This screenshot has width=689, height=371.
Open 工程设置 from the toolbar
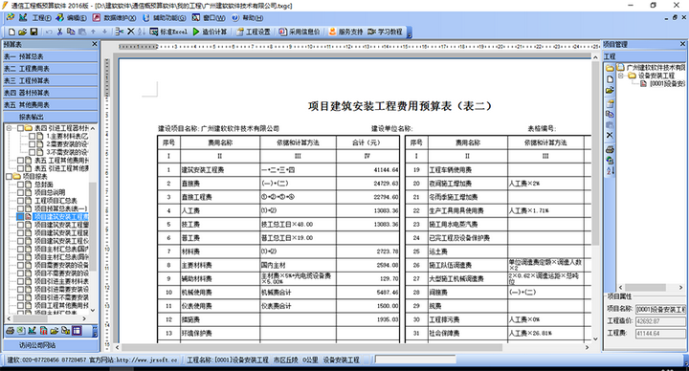click(x=254, y=32)
